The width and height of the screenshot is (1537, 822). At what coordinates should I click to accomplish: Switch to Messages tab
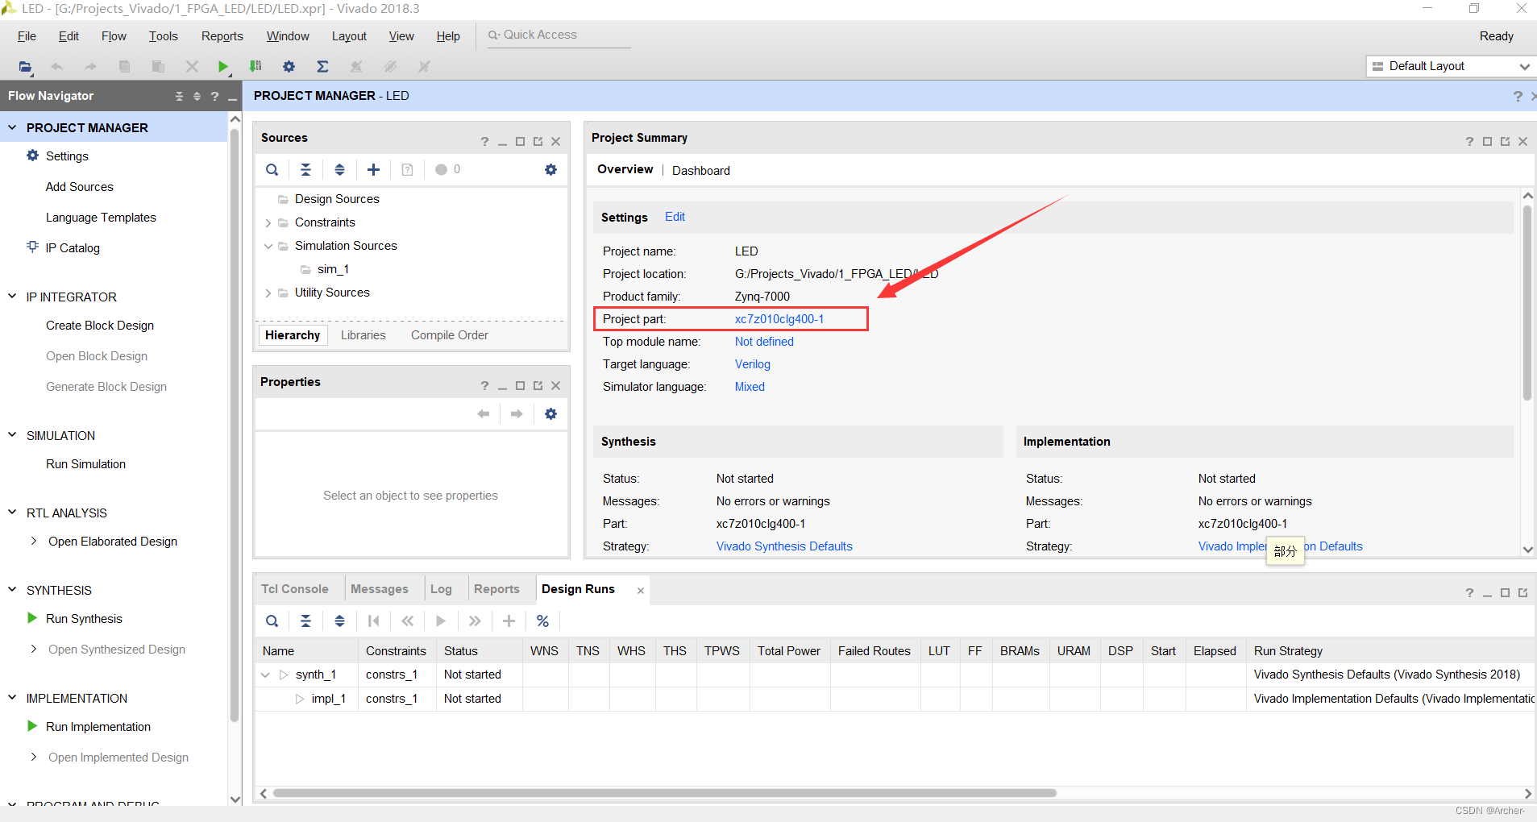(380, 589)
